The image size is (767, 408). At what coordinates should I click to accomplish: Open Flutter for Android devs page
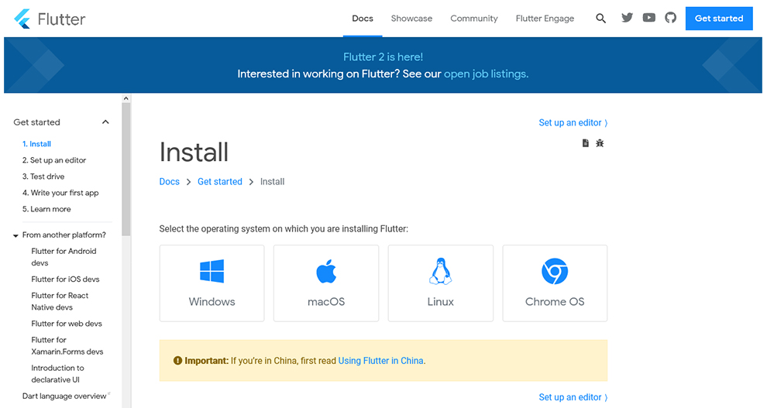64,257
